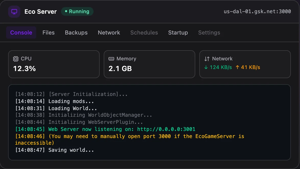Click the http://0.0.0.0:3001 URL in console

[x=166, y=129]
